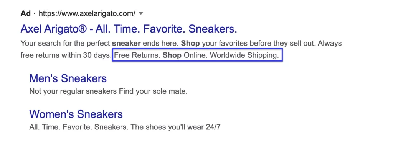393x142 pixels.
Task: Click the 'Find your sole mate' text
Action: coord(153,91)
